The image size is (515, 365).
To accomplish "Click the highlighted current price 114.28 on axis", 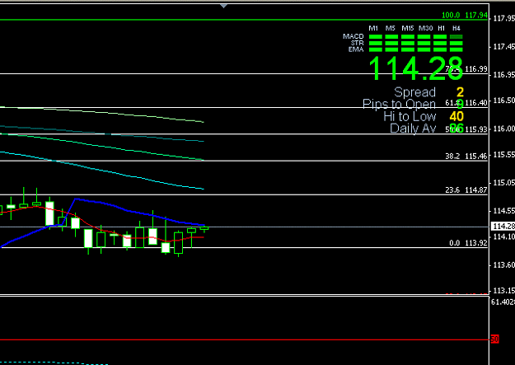I will click(503, 226).
